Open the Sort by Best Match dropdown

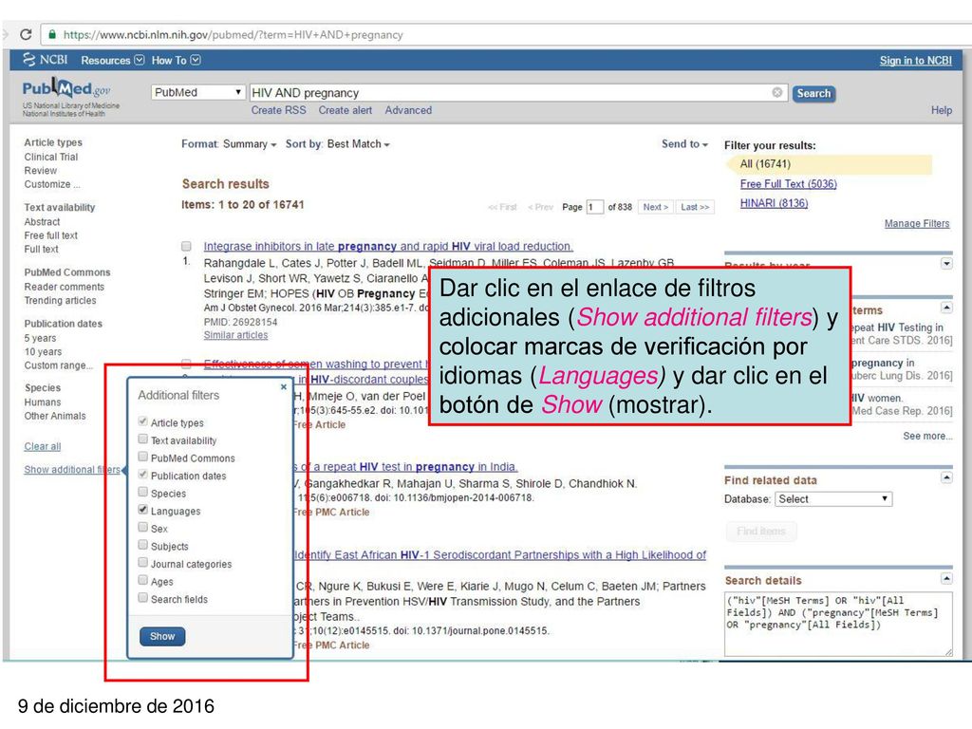click(337, 144)
